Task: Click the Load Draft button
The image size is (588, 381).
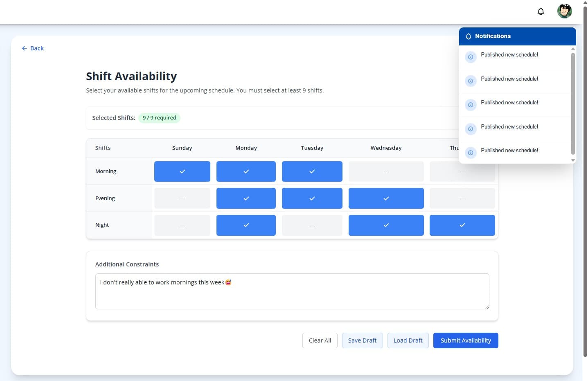Action: (x=408, y=340)
